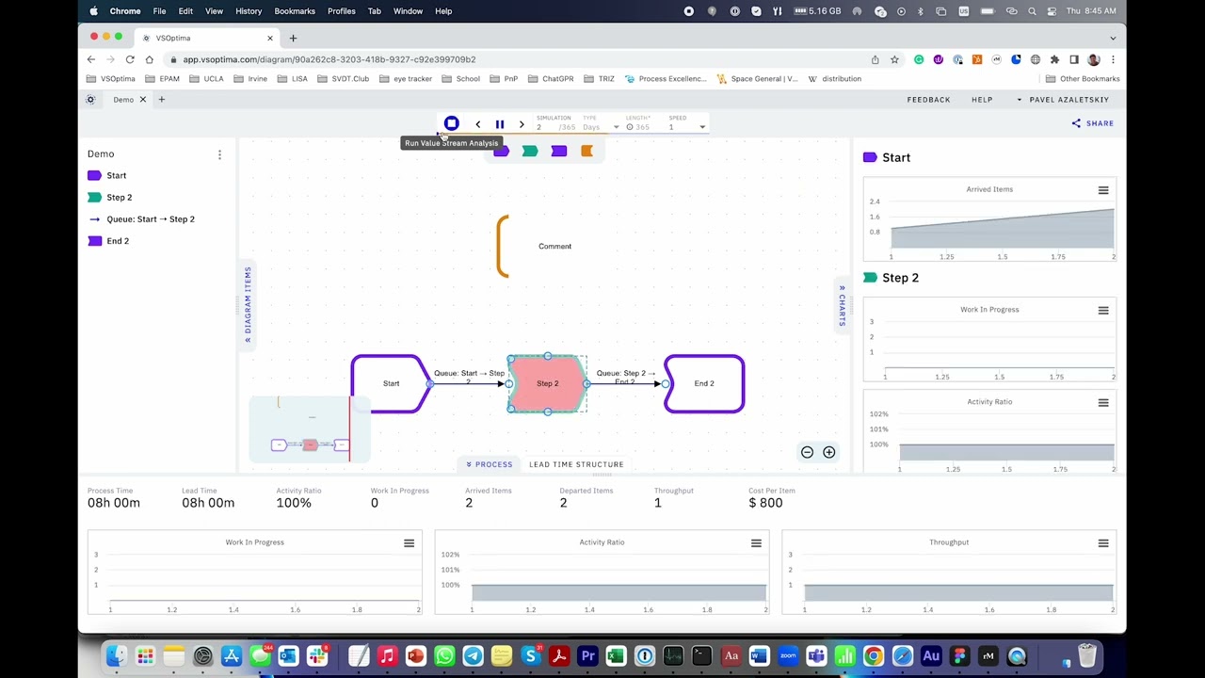Screen dimensions: 1205x678
Task: Click the Activity Ratio 100% metric value
Action: 294,503
